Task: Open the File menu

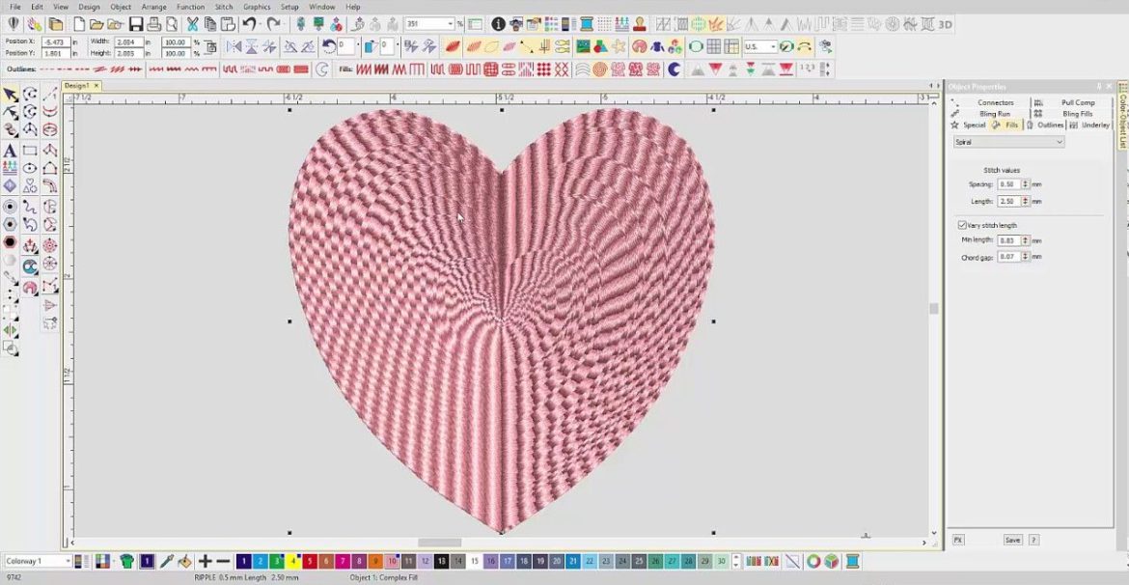Action: click(15, 7)
